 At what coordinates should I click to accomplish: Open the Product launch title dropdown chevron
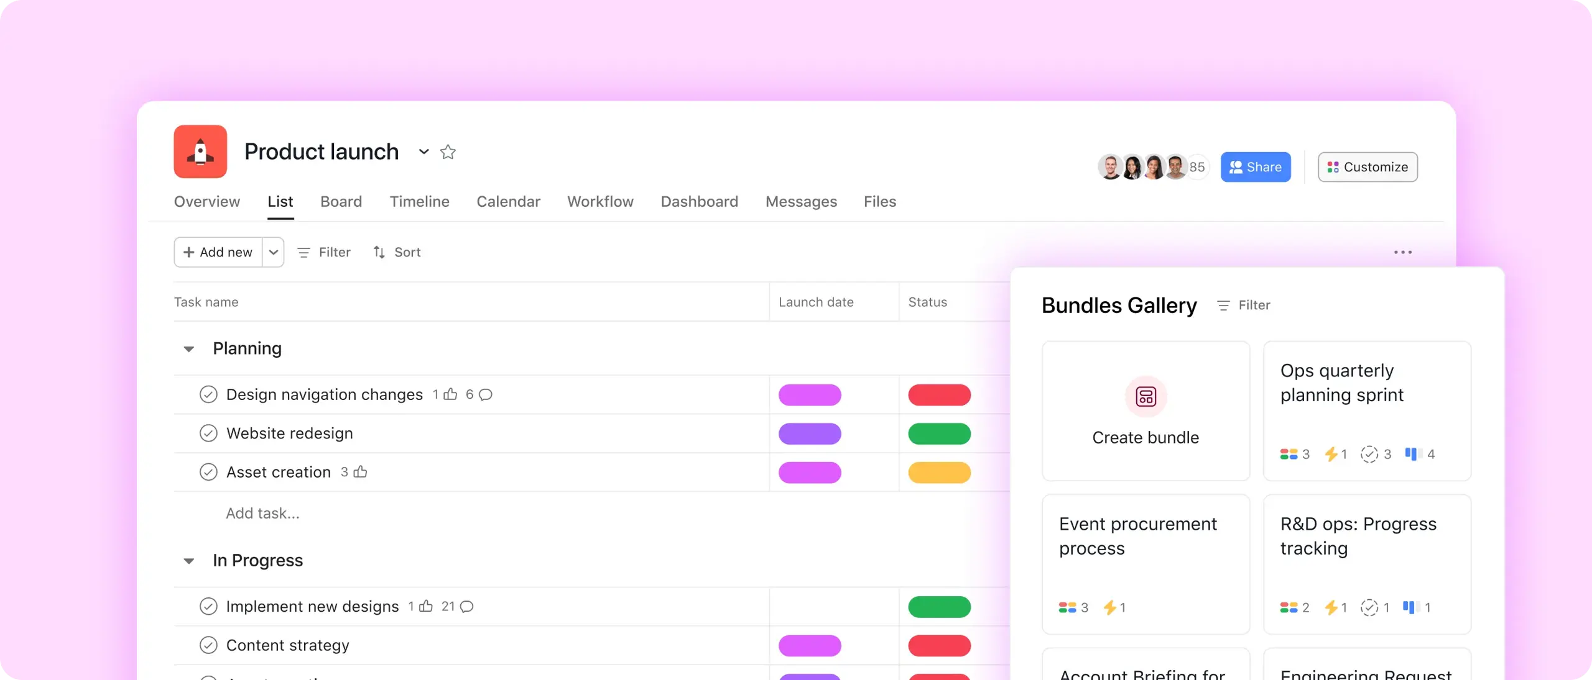click(423, 152)
